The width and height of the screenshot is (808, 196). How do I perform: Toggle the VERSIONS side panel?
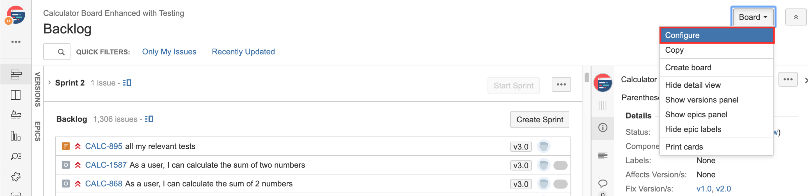tap(38, 89)
